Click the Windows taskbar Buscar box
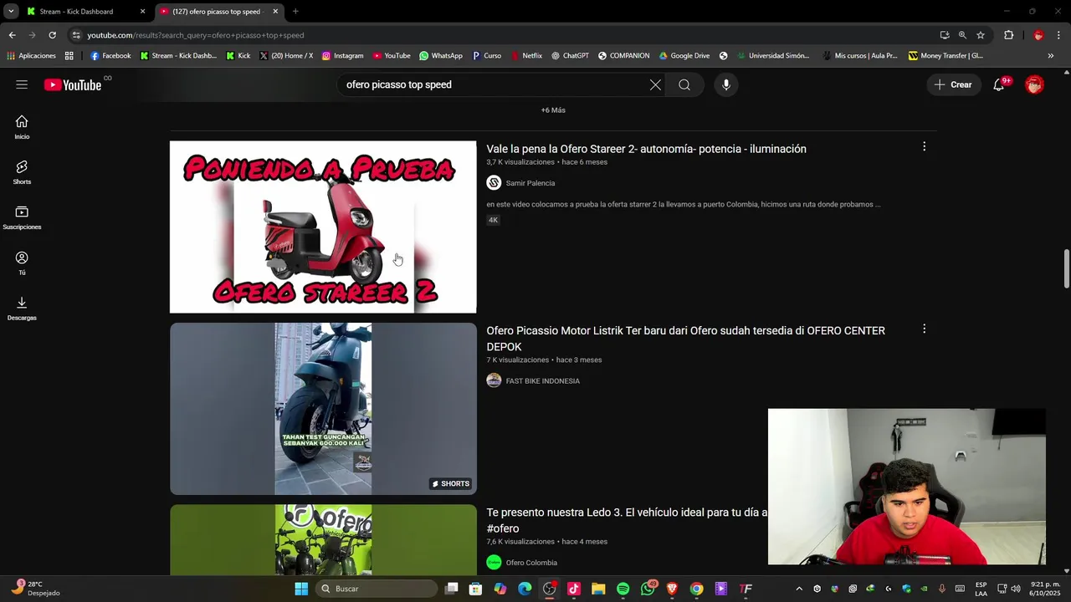This screenshot has height=602, width=1071. [x=376, y=589]
